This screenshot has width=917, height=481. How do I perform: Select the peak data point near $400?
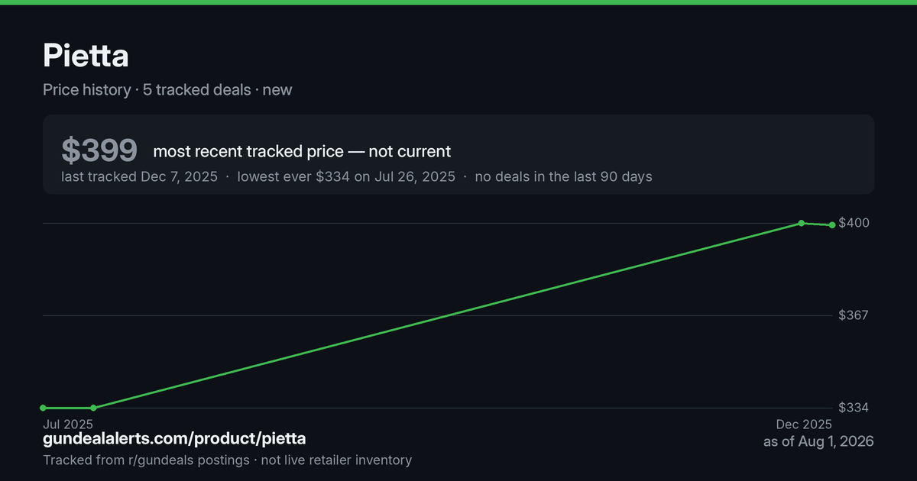[x=801, y=223]
